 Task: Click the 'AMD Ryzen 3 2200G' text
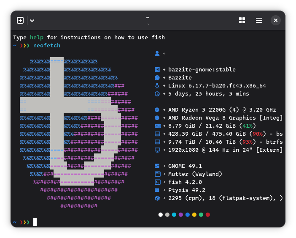[197, 110]
